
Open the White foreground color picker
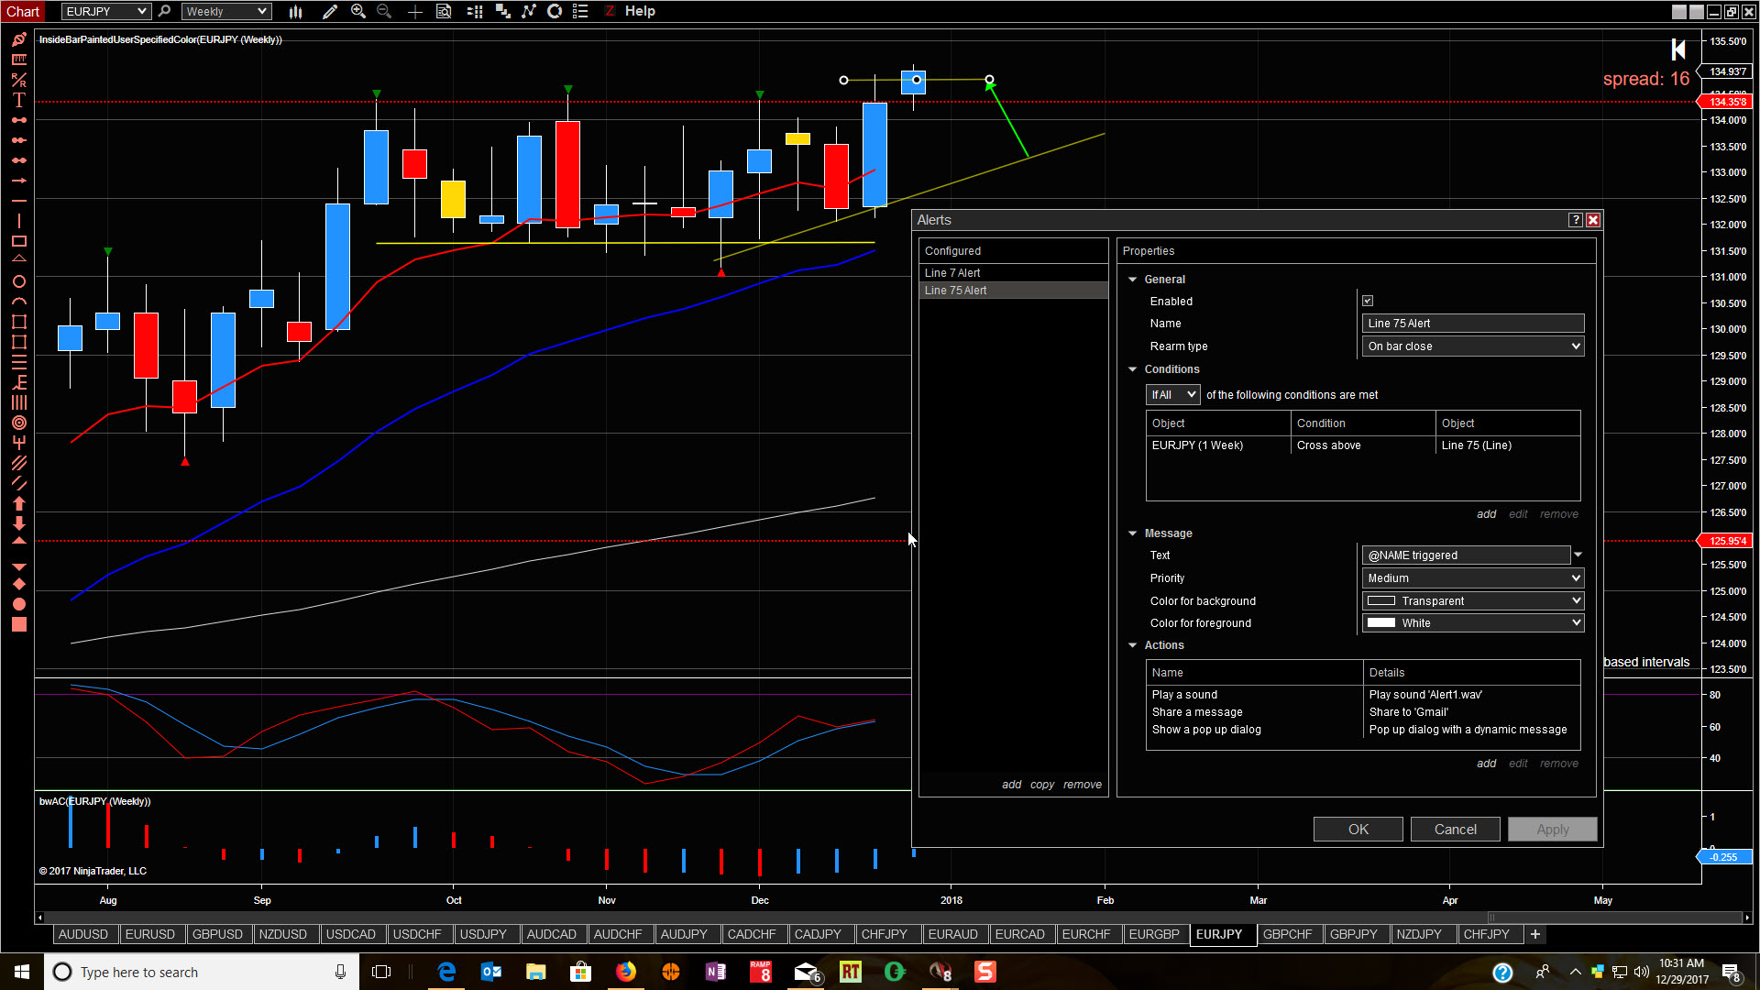coord(1472,623)
